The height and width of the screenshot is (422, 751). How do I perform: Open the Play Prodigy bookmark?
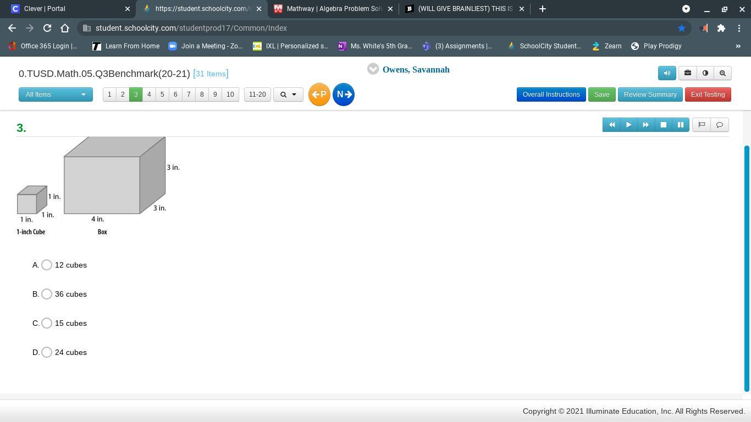click(x=656, y=46)
